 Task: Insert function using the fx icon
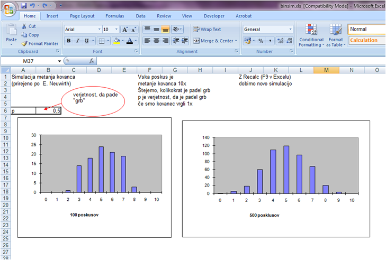pos(92,61)
